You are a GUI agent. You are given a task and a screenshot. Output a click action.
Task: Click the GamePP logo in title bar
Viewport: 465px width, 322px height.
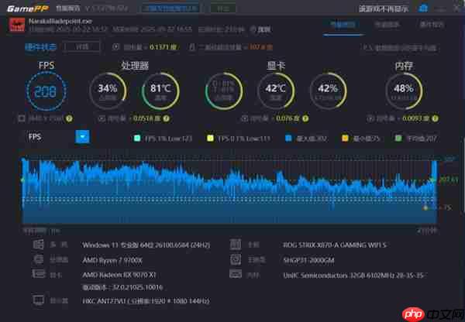point(28,9)
